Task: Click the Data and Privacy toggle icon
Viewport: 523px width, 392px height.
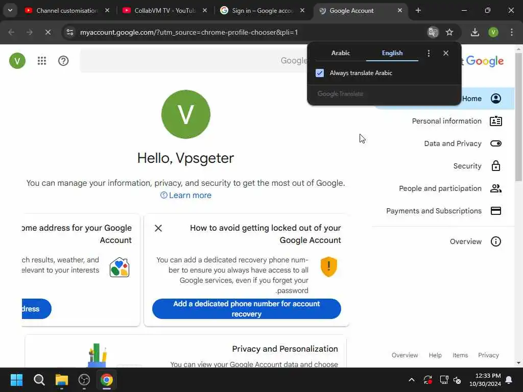Action: pos(496,143)
